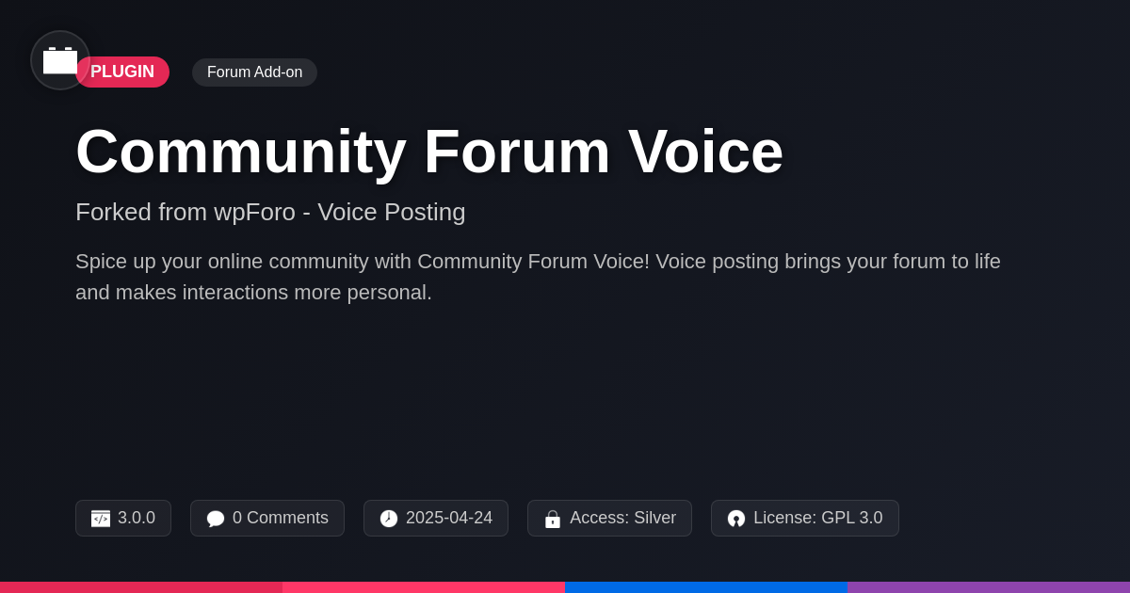Viewport: 1130px width, 593px height.
Task: Click the 3.0.0 version badge
Action: [123, 519]
